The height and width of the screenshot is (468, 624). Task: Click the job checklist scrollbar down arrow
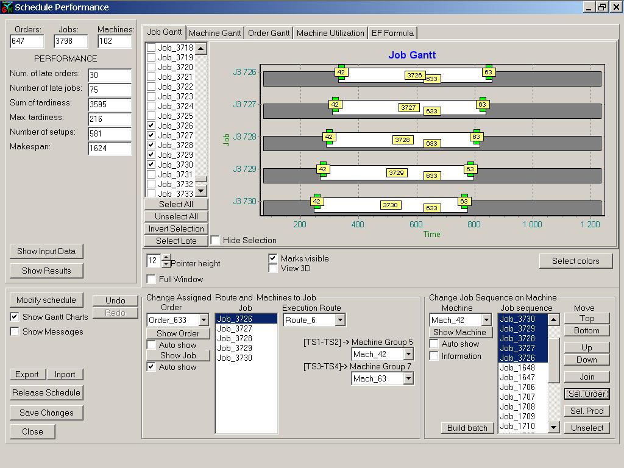point(201,191)
